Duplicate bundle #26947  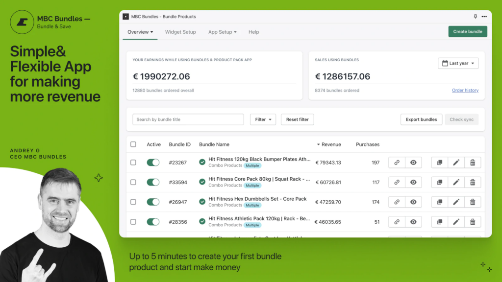pyautogui.click(x=440, y=202)
